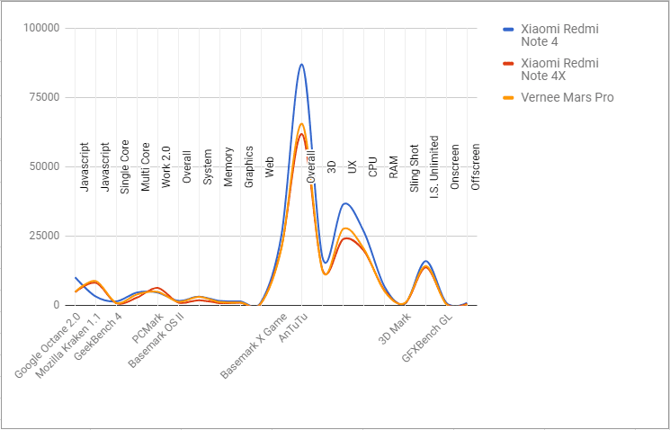The image size is (670, 430).
Task: Click the Multi Core vertical label
Action: pyautogui.click(x=146, y=167)
